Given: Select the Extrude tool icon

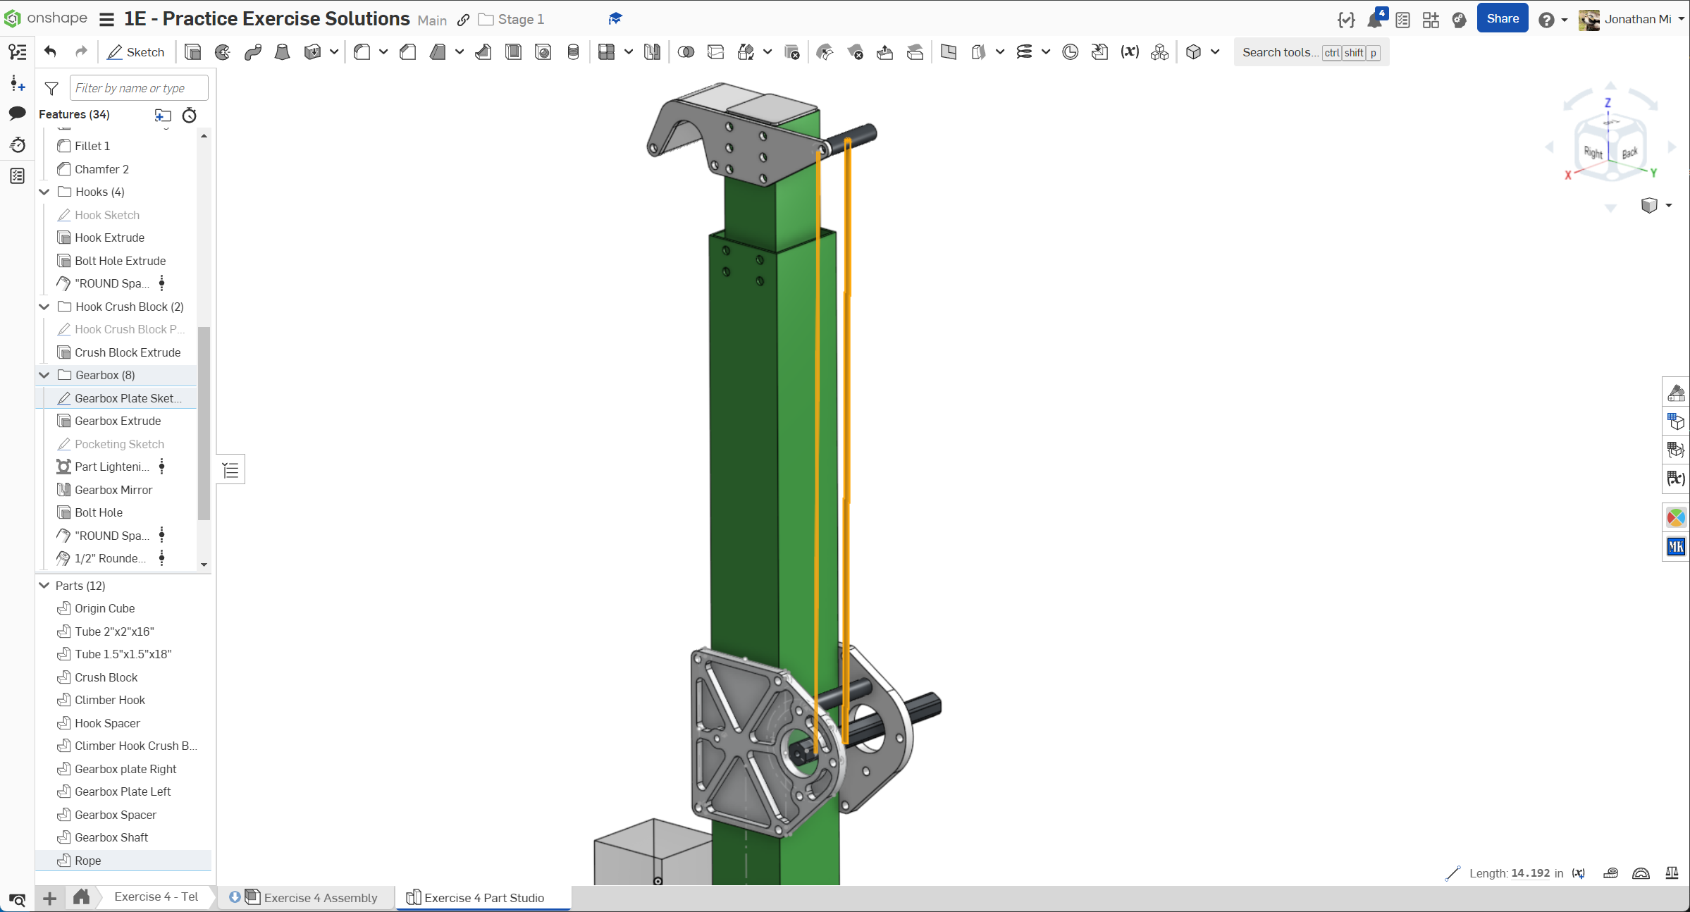Looking at the screenshot, I should coord(192,52).
